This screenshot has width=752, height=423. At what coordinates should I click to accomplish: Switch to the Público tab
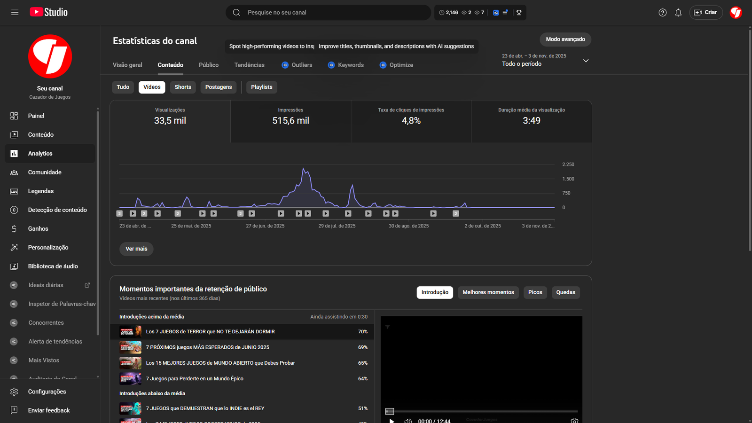208,65
